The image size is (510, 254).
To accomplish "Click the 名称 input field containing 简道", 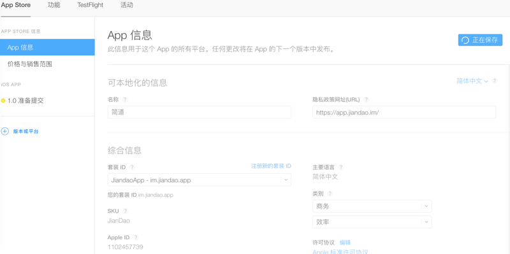I will pos(200,112).
